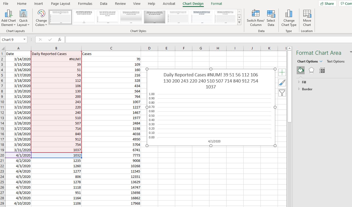The width and height of the screenshot is (352, 207).
Task: Expand Chart Styles gallery more arrow
Action: [x=239, y=22]
